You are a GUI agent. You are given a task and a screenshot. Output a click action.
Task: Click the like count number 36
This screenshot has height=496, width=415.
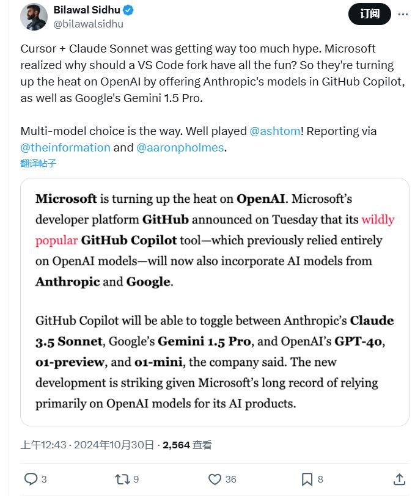(230, 480)
